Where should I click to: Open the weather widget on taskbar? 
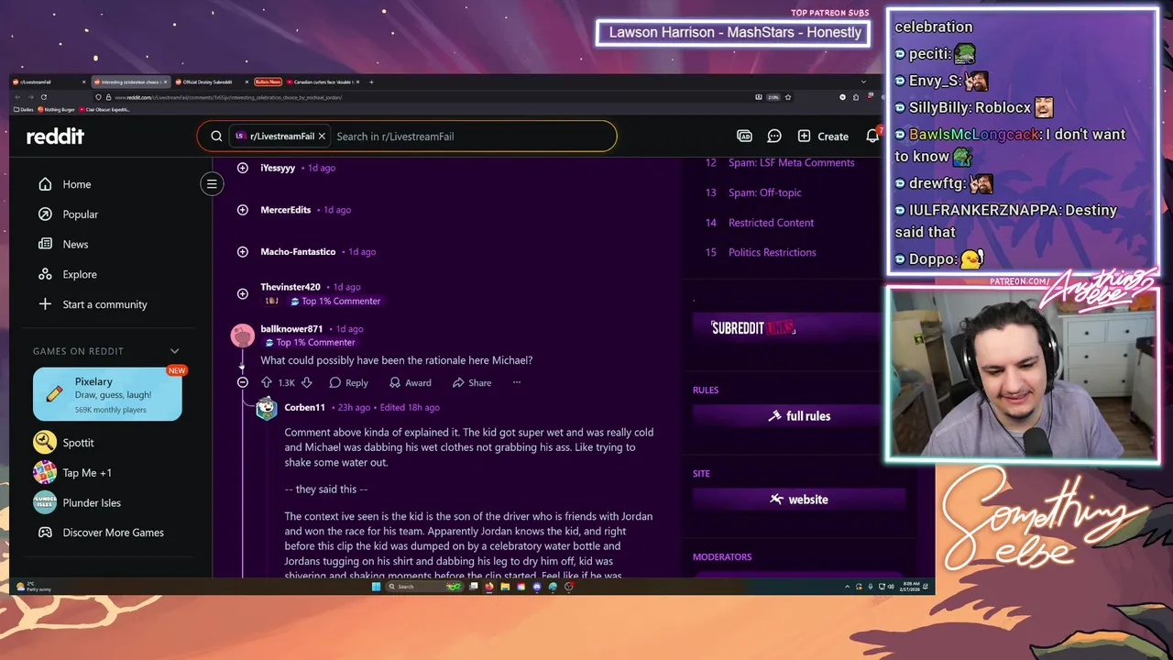(x=34, y=587)
